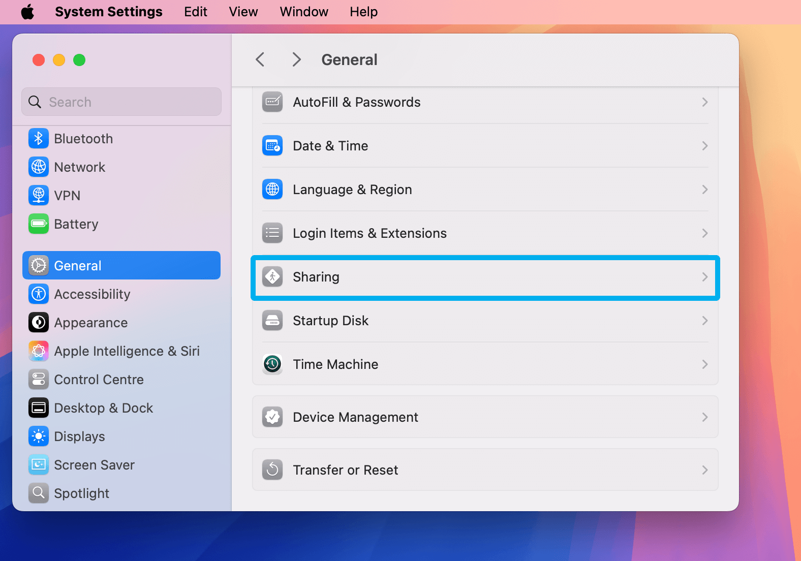Image resolution: width=801 pixels, height=561 pixels.
Task: Click the Appearance icon
Action: 39,323
